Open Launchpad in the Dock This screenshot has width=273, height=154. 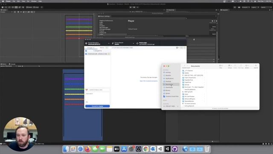pos(73,149)
